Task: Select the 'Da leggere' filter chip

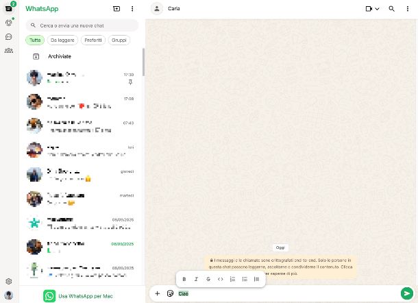Action: (x=62, y=40)
